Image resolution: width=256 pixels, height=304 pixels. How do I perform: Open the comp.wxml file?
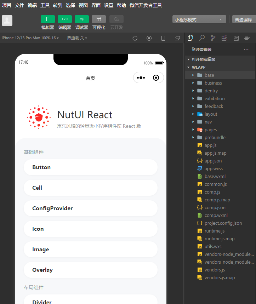220,215
